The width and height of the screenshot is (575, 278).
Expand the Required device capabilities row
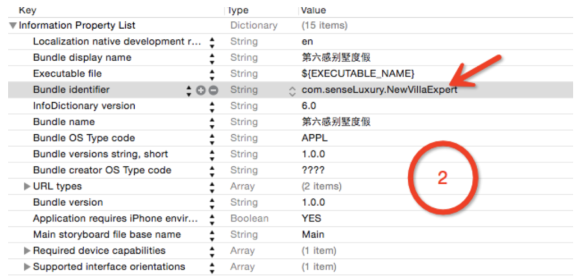tap(27, 251)
